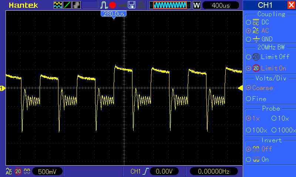The height and width of the screenshot is (177, 296).
Task: Click the green diagonal line icon
Action: point(67,5)
